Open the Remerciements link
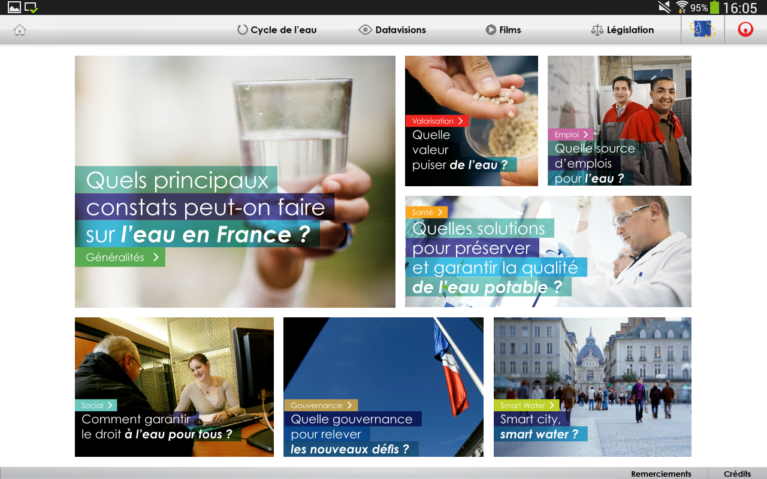 coord(661,474)
